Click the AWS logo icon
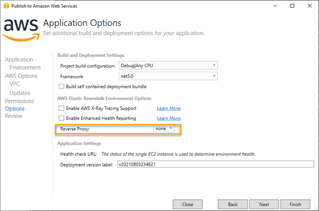Viewport: 319px width, 211px height. click(x=21, y=30)
